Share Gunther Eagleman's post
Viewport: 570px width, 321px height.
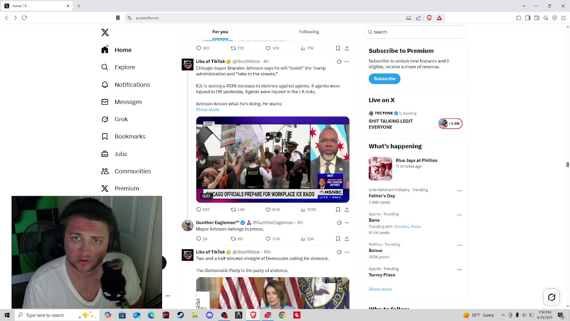[347, 239]
